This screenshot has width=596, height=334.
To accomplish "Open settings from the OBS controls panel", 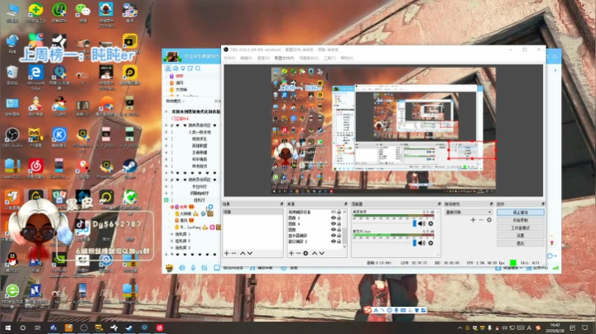I will click(x=521, y=236).
